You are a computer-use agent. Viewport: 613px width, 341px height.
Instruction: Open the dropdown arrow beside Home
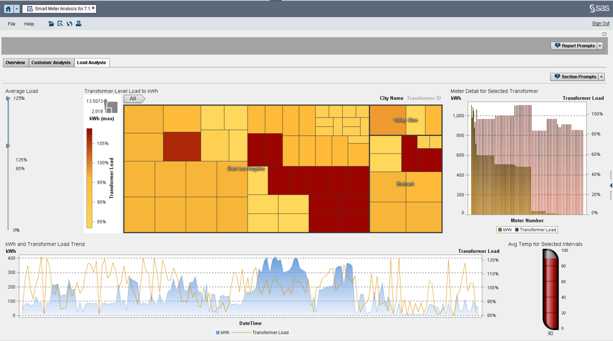(x=16, y=9)
